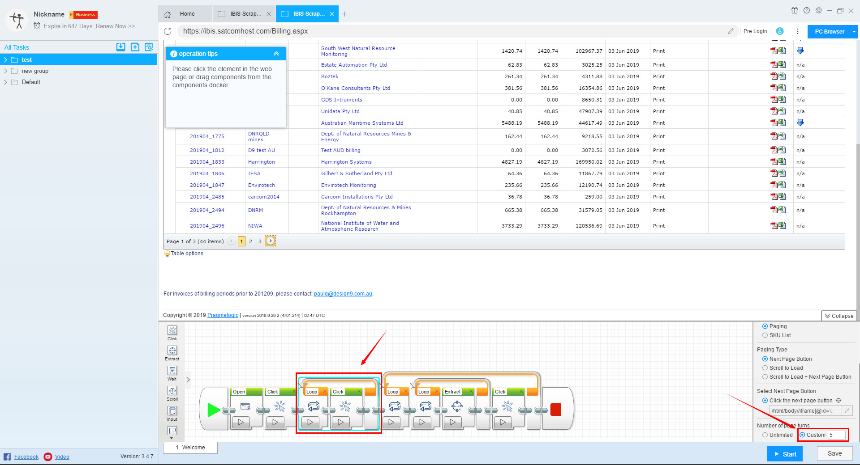Choose Scroll to Load paging type
860x465 pixels.
point(766,368)
